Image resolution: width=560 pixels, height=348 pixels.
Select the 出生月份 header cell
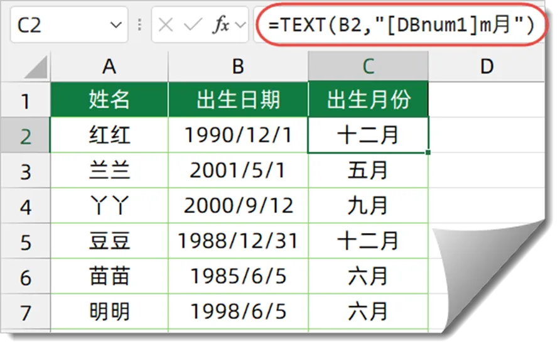pos(369,100)
